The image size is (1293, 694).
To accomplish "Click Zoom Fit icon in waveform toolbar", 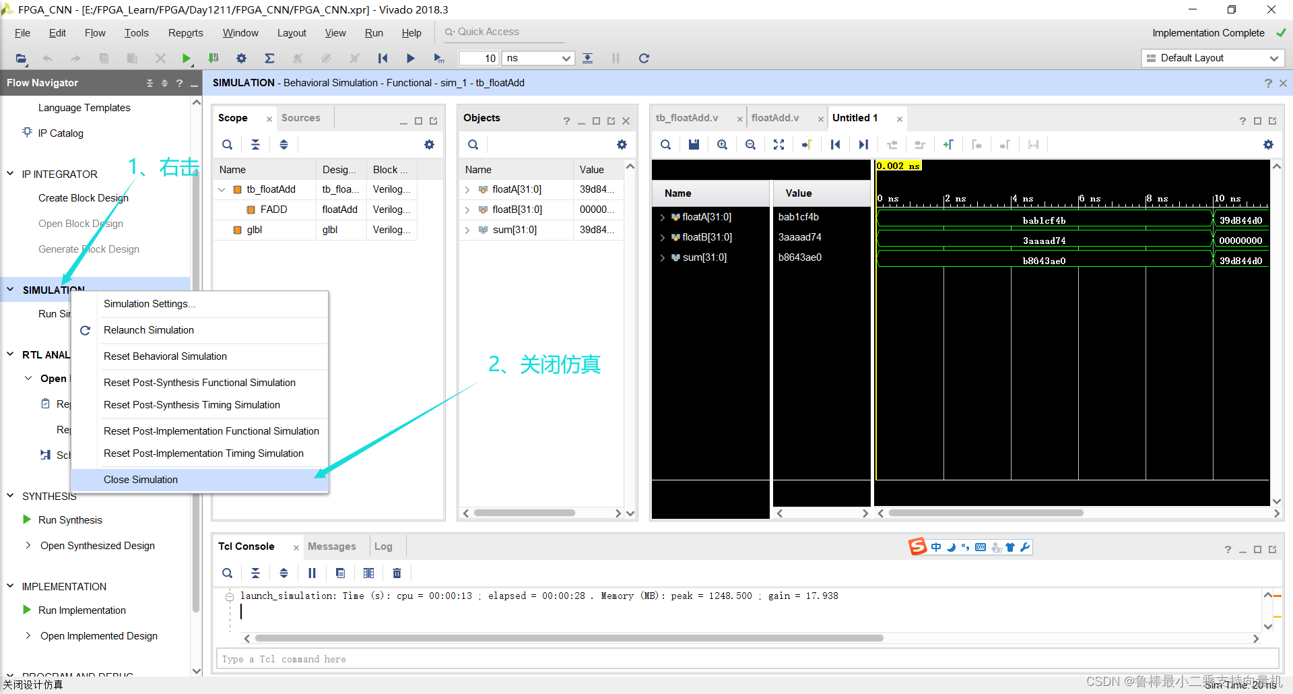I will coord(778,145).
